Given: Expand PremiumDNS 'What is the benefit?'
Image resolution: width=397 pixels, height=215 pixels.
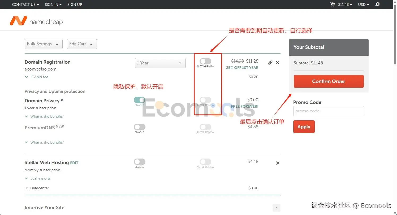Looking at the screenshot, I should click(x=44, y=142).
